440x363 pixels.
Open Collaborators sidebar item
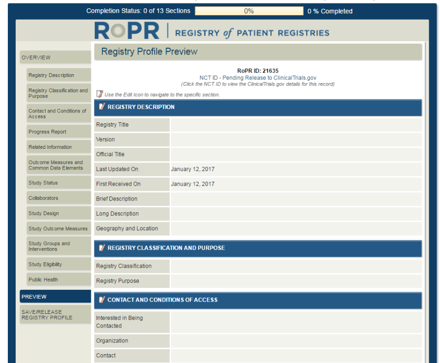point(59,198)
